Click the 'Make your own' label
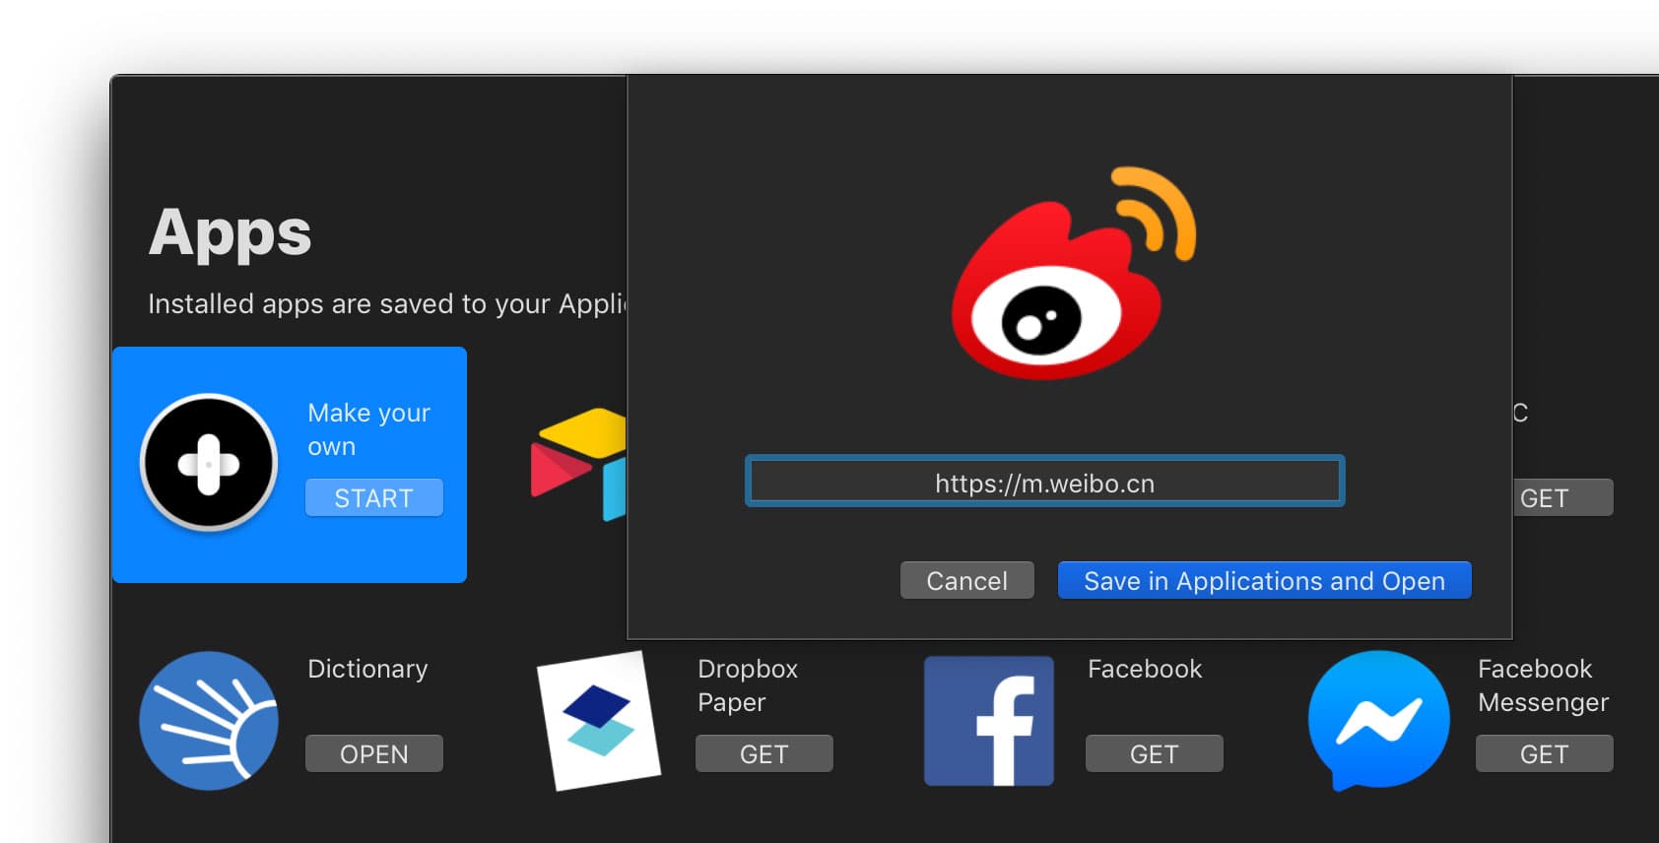Viewport: 1659px width, 843px height. [368, 429]
